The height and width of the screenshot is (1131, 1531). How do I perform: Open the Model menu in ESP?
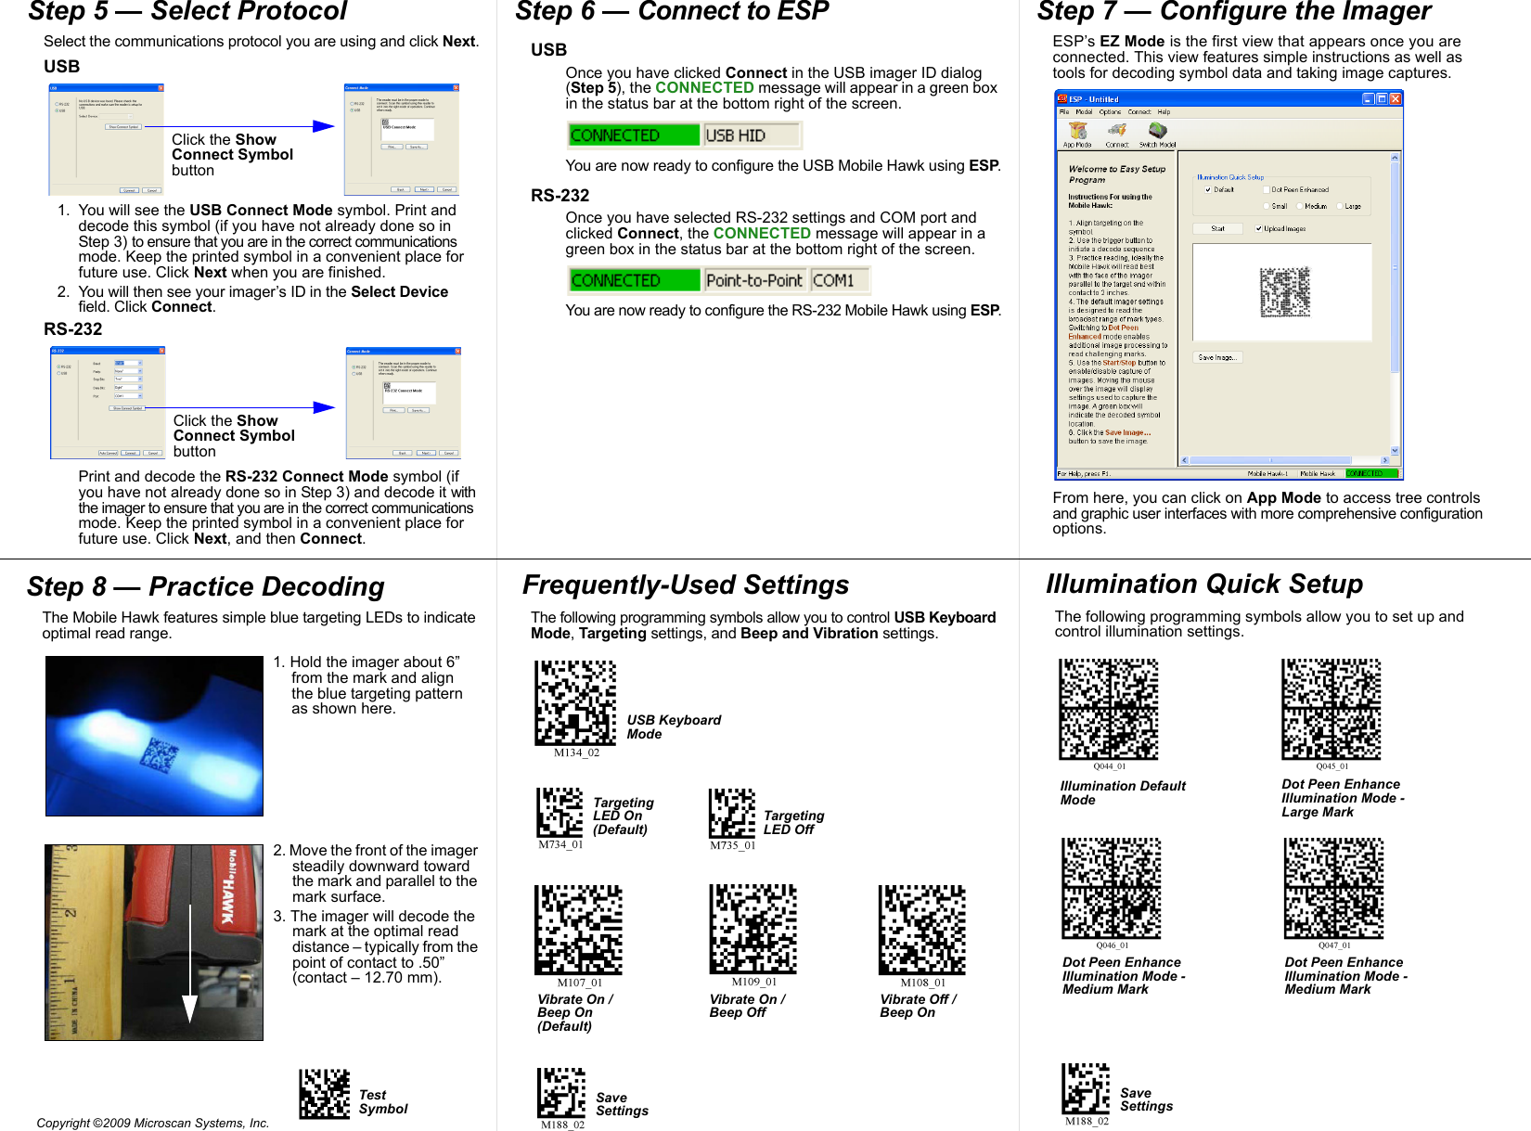click(1084, 111)
